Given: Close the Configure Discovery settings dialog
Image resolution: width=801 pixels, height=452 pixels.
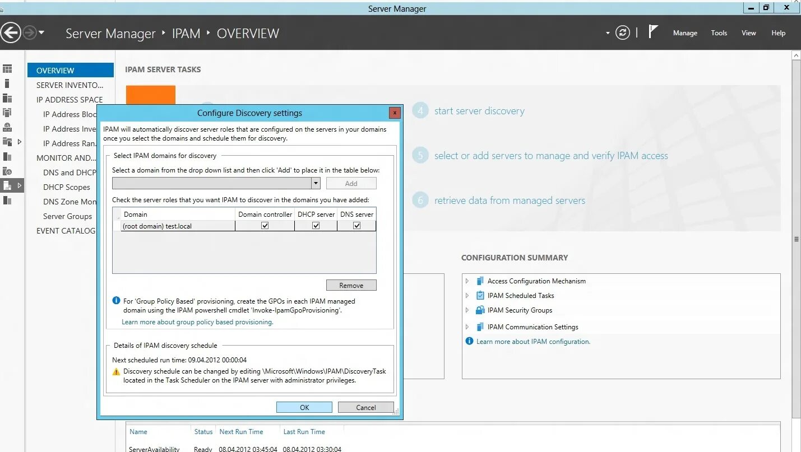Looking at the screenshot, I should (x=395, y=113).
